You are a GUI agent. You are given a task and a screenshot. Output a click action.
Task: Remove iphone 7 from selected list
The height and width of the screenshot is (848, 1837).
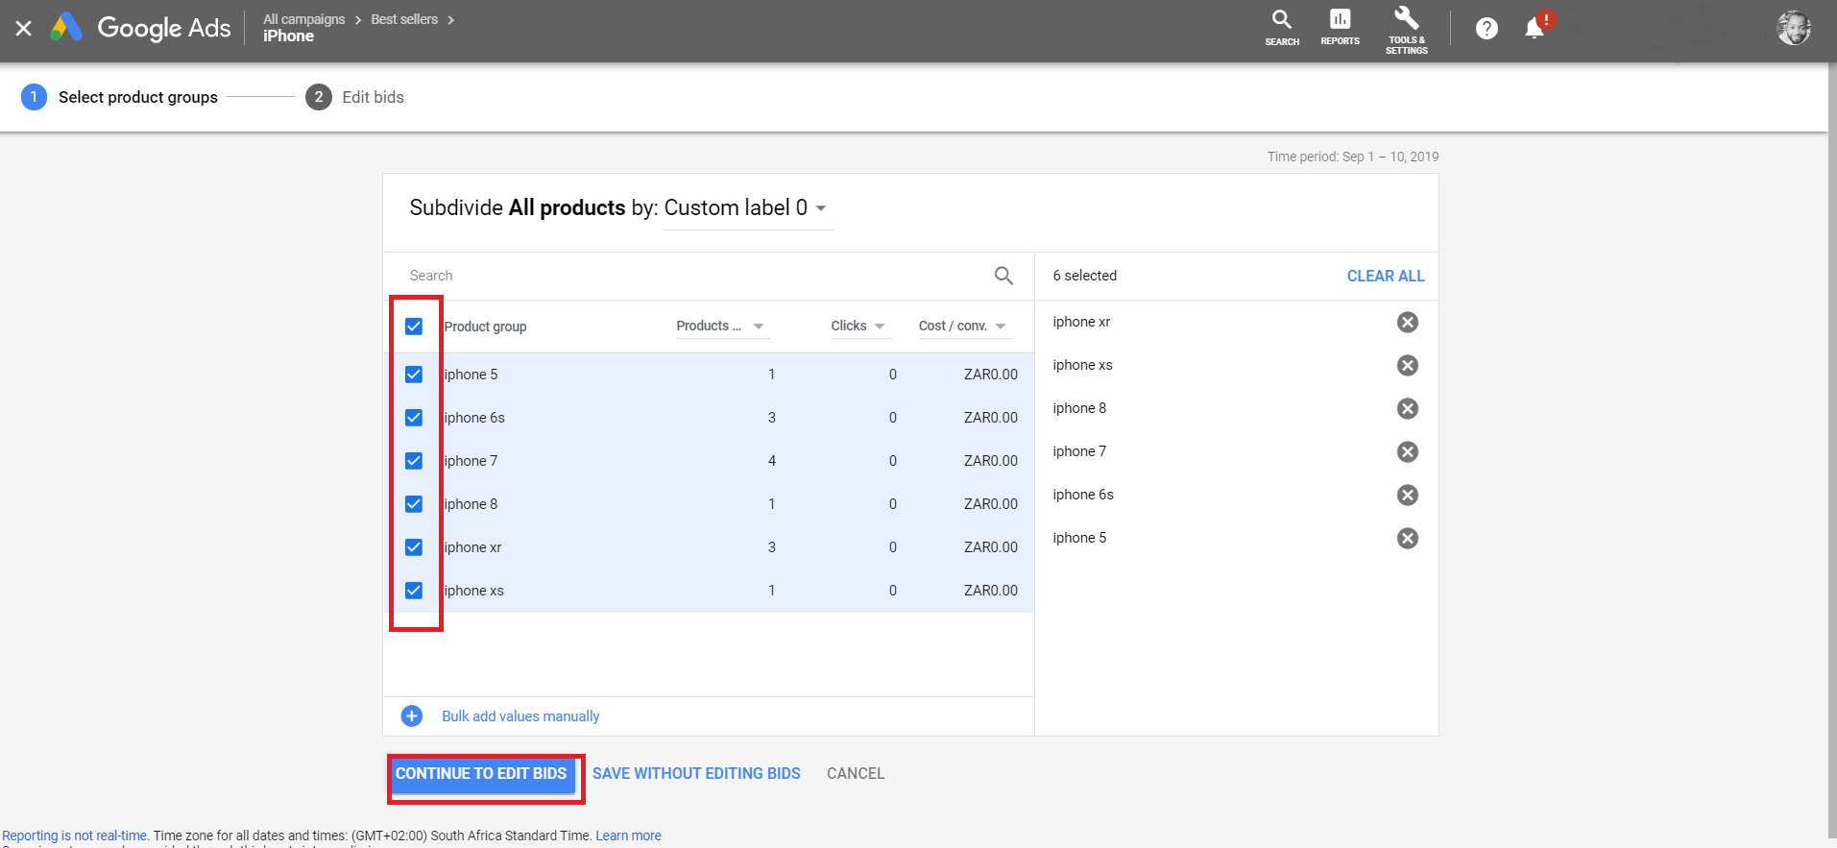pyautogui.click(x=1408, y=451)
